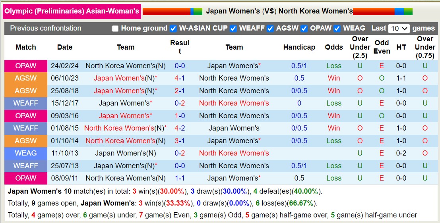Open the 4-1 result score link
The height and width of the screenshot is (223, 440).
(180, 78)
